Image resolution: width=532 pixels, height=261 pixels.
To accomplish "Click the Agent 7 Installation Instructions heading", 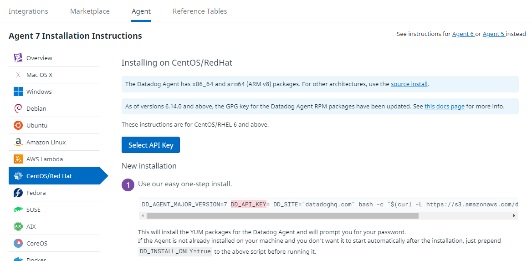I will 75,36.
